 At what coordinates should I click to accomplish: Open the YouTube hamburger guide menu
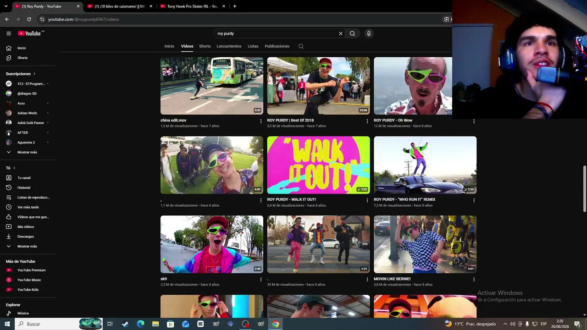[8, 33]
